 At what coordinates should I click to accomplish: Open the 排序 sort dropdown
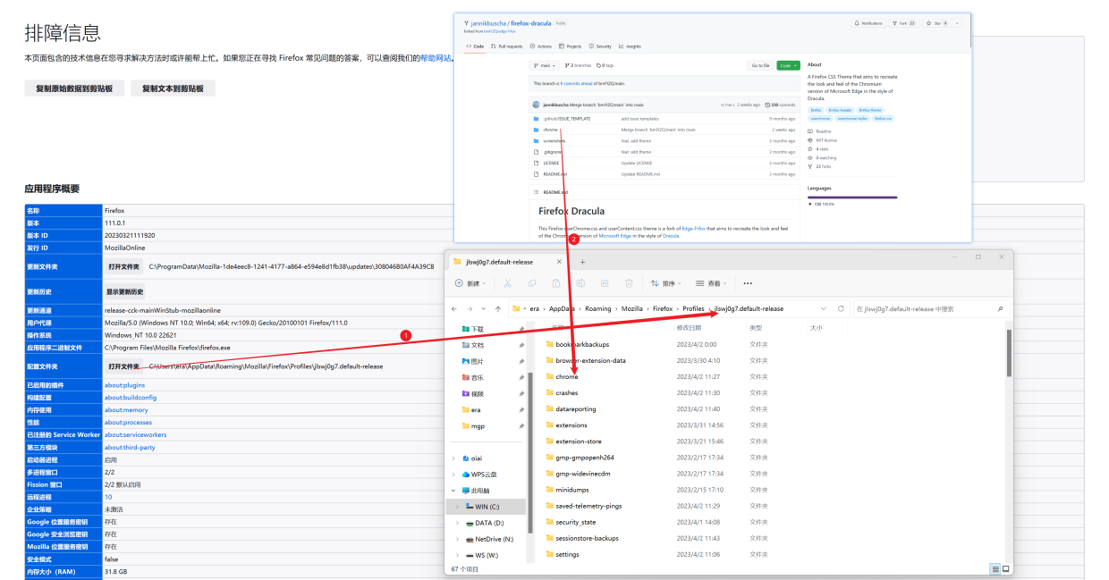coord(668,283)
